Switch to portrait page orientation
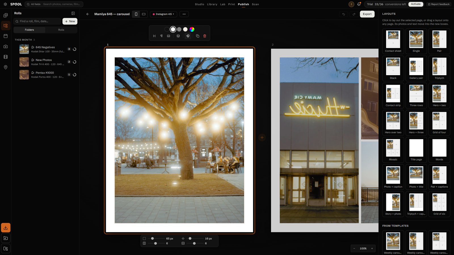 (x=136, y=14)
